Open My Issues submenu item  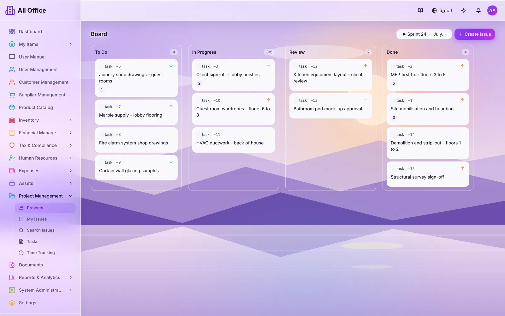coord(45,219)
